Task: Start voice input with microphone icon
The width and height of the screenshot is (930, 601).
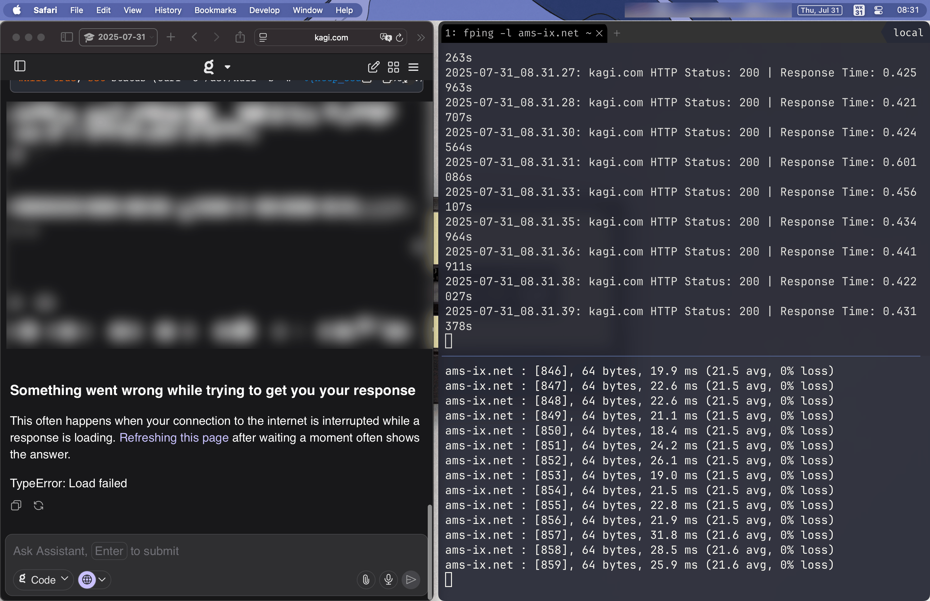Action: [388, 580]
